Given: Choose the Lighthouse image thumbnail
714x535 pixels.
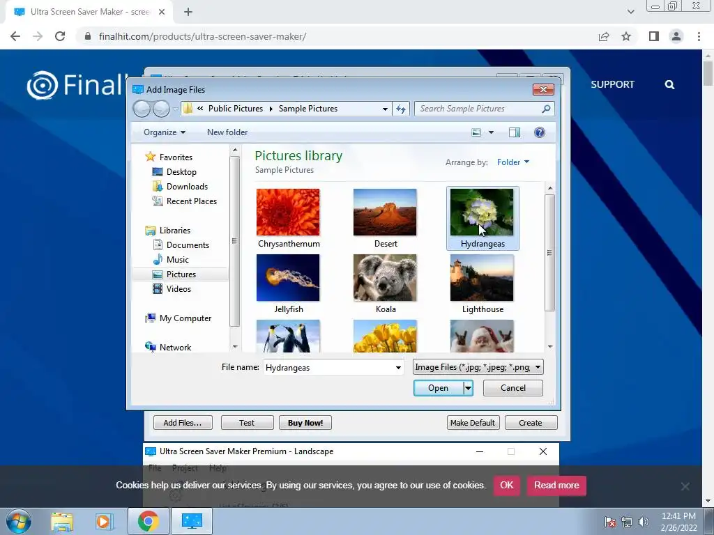Looking at the screenshot, I should [x=482, y=278].
